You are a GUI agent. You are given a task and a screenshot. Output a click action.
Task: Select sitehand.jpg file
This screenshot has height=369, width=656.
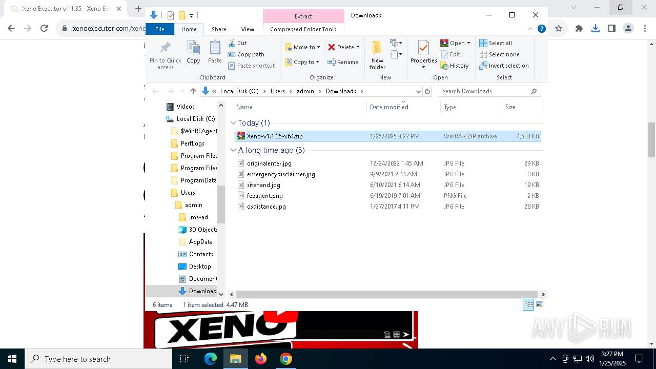click(x=387, y=185)
